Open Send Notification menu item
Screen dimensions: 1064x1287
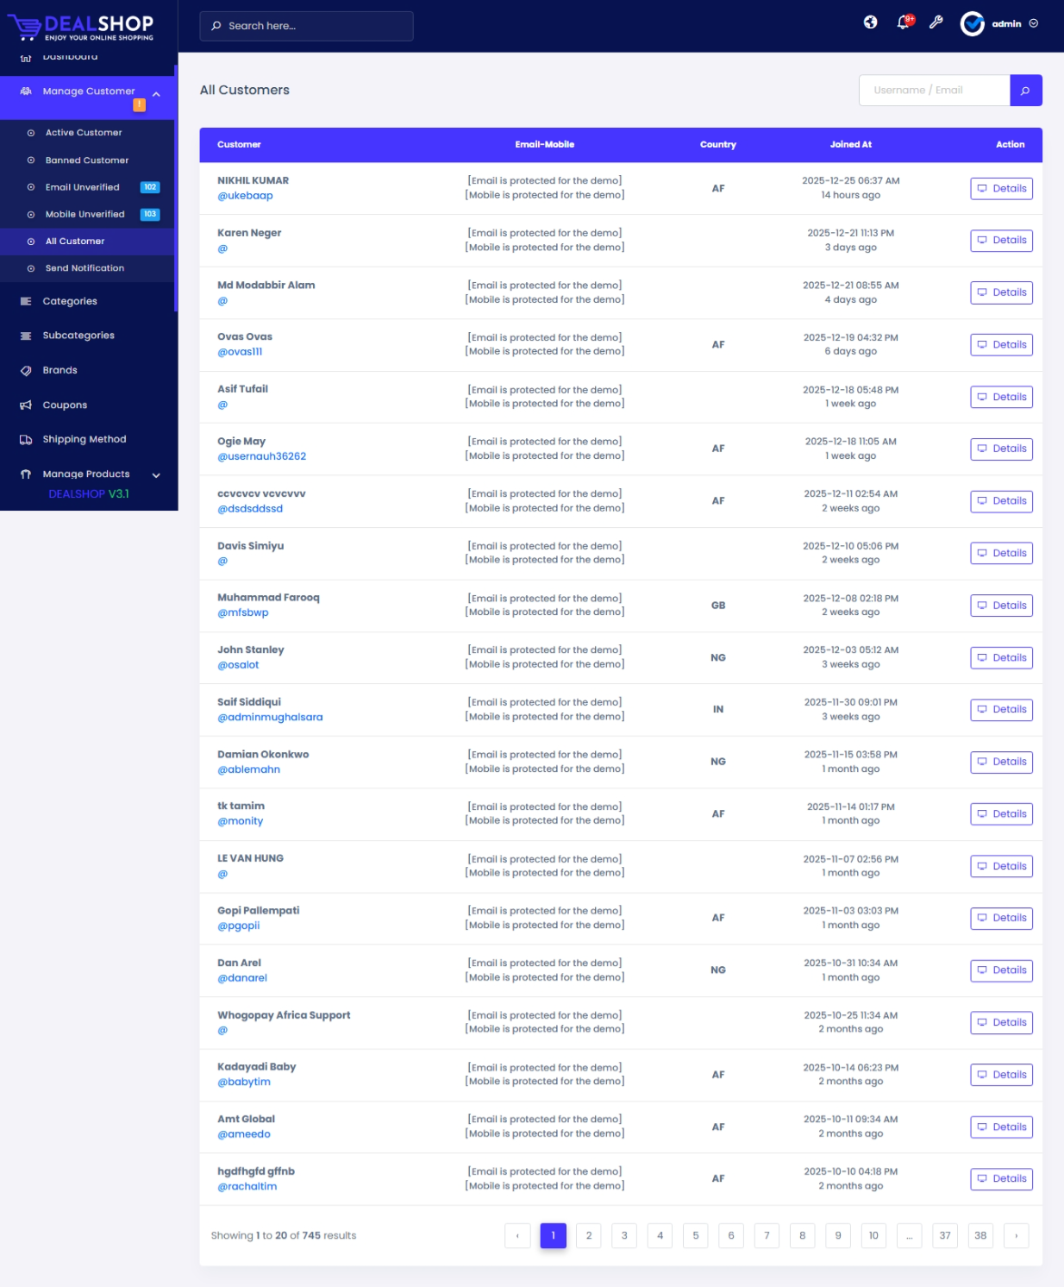84,268
